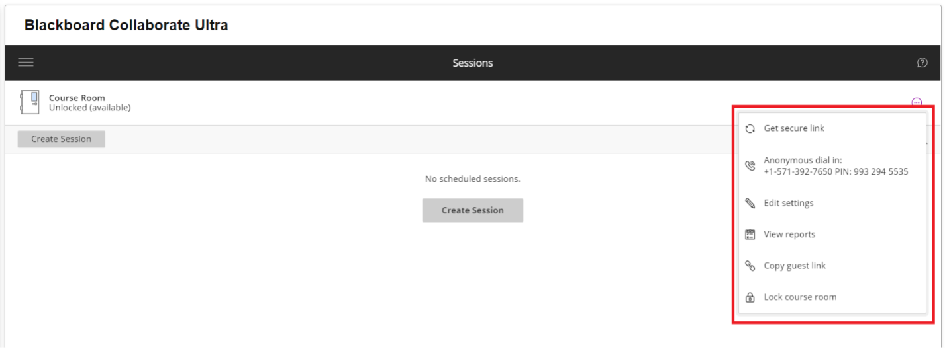Click the chain link icon for guest link
The image size is (947, 349).
click(x=750, y=266)
